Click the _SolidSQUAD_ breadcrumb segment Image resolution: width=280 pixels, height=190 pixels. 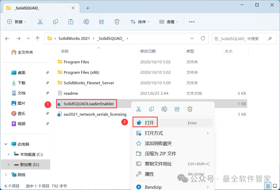pyautogui.click(x=110, y=39)
